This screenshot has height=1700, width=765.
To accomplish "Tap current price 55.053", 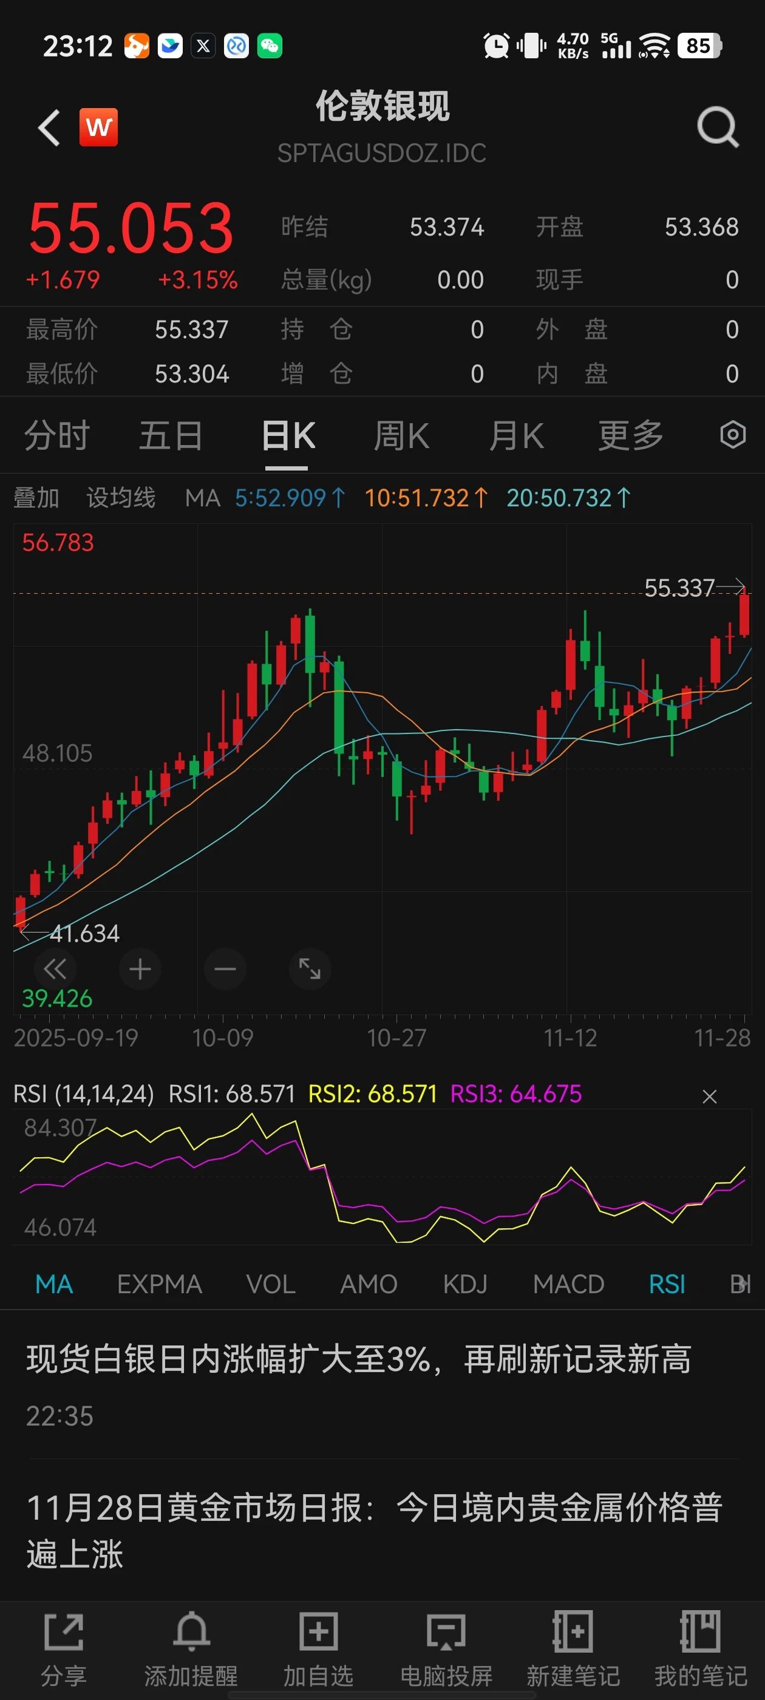I will point(131,228).
